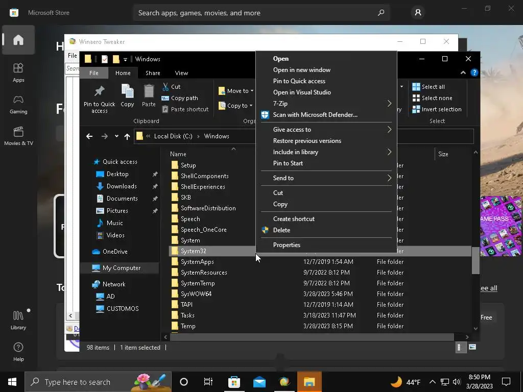The image size is (523, 392).
Task: Open Explorer help question mark icon
Action: point(474,72)
